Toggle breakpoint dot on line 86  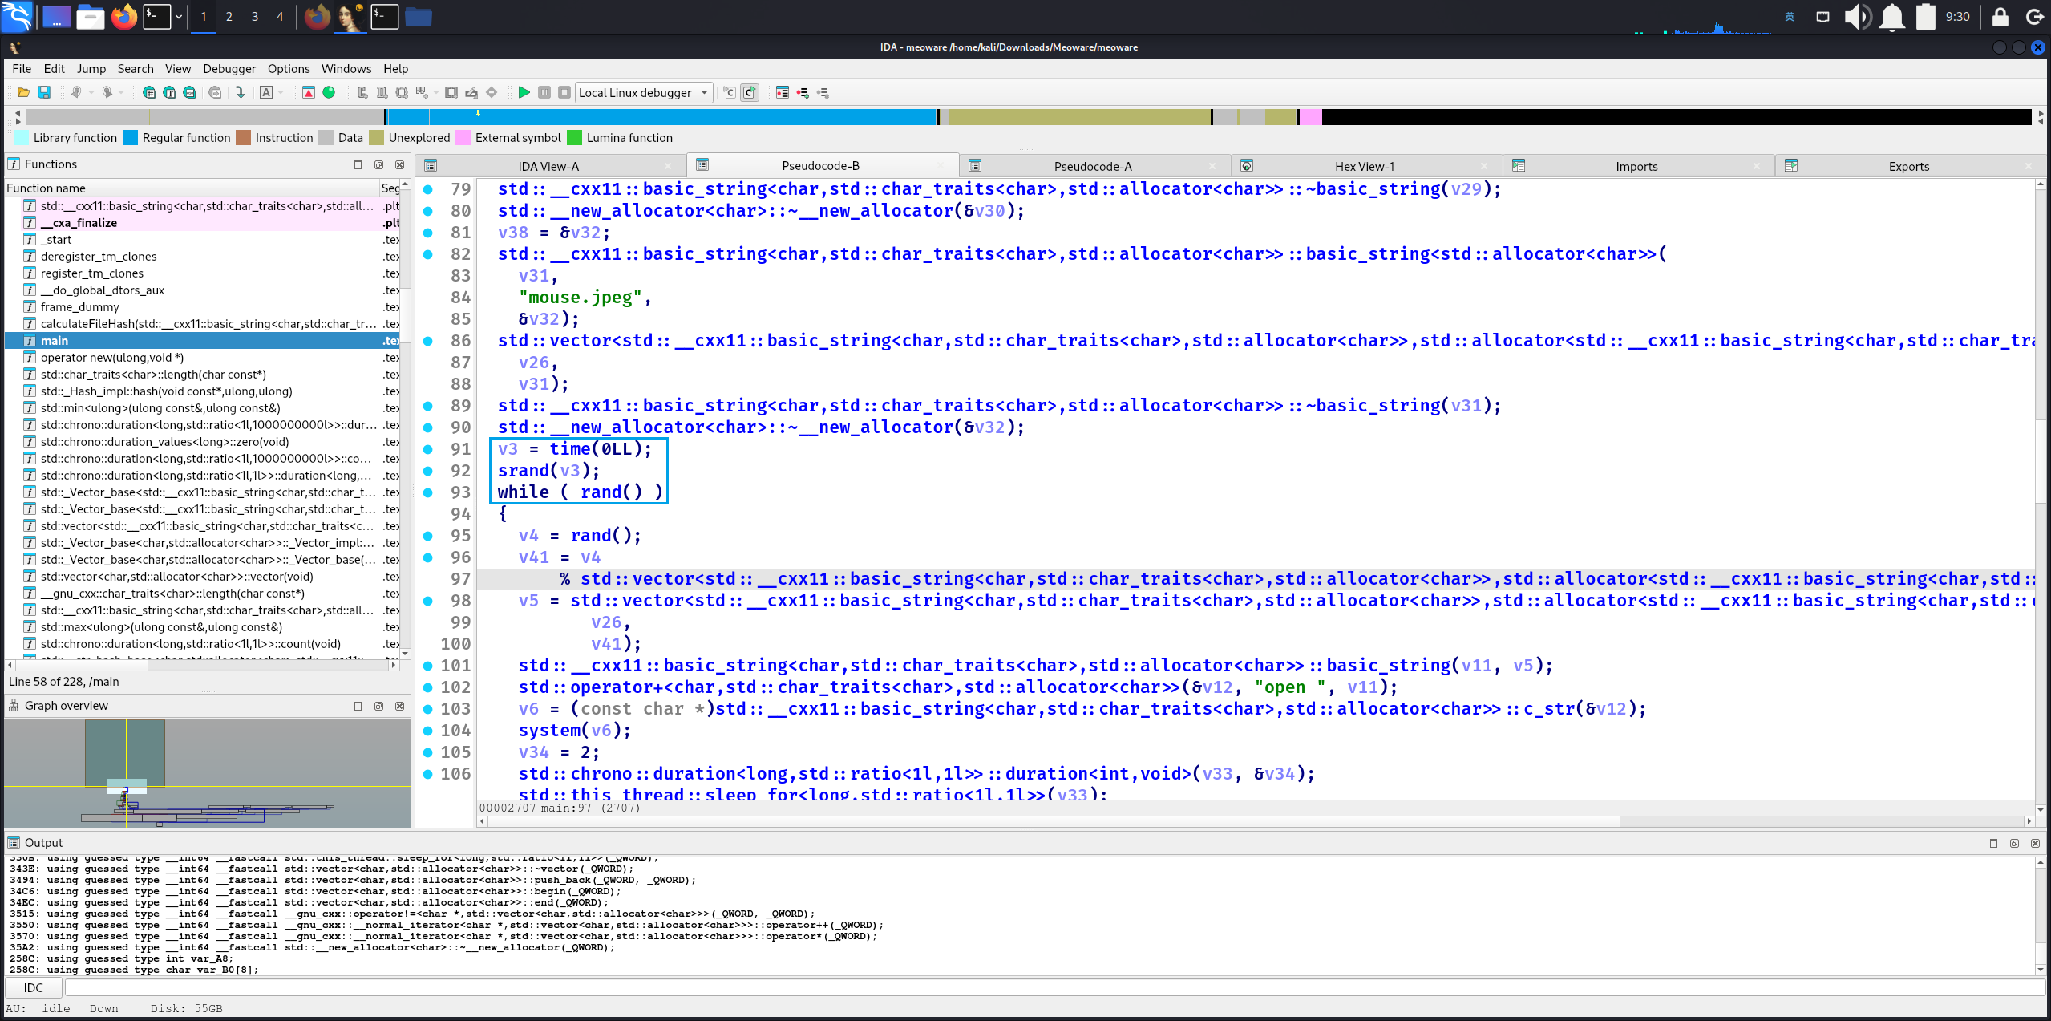click(x=428, y=341)
